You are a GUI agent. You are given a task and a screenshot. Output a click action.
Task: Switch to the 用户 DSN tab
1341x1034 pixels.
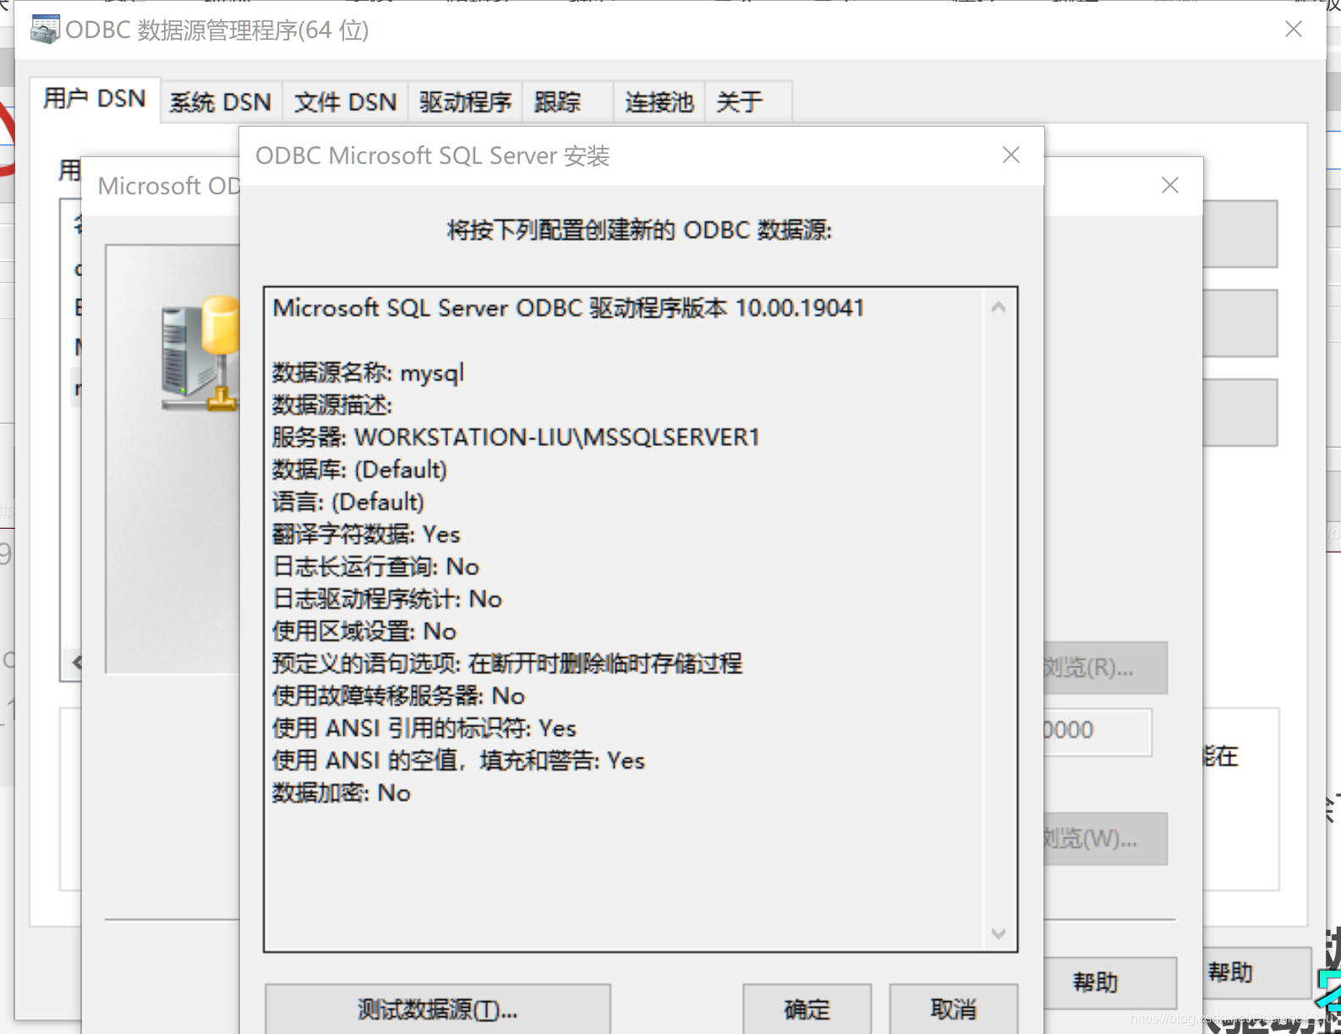click(x=95, y=100)
